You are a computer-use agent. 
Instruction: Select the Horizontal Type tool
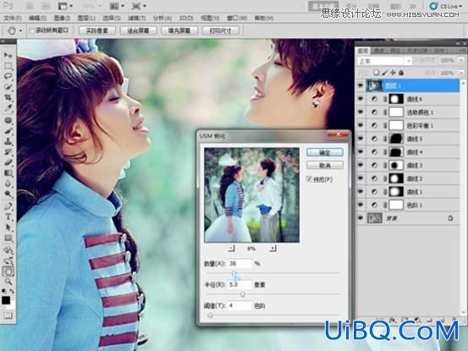[x=8, y=217]
